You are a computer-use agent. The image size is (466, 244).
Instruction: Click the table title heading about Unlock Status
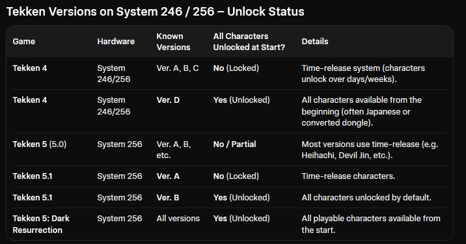156,12
